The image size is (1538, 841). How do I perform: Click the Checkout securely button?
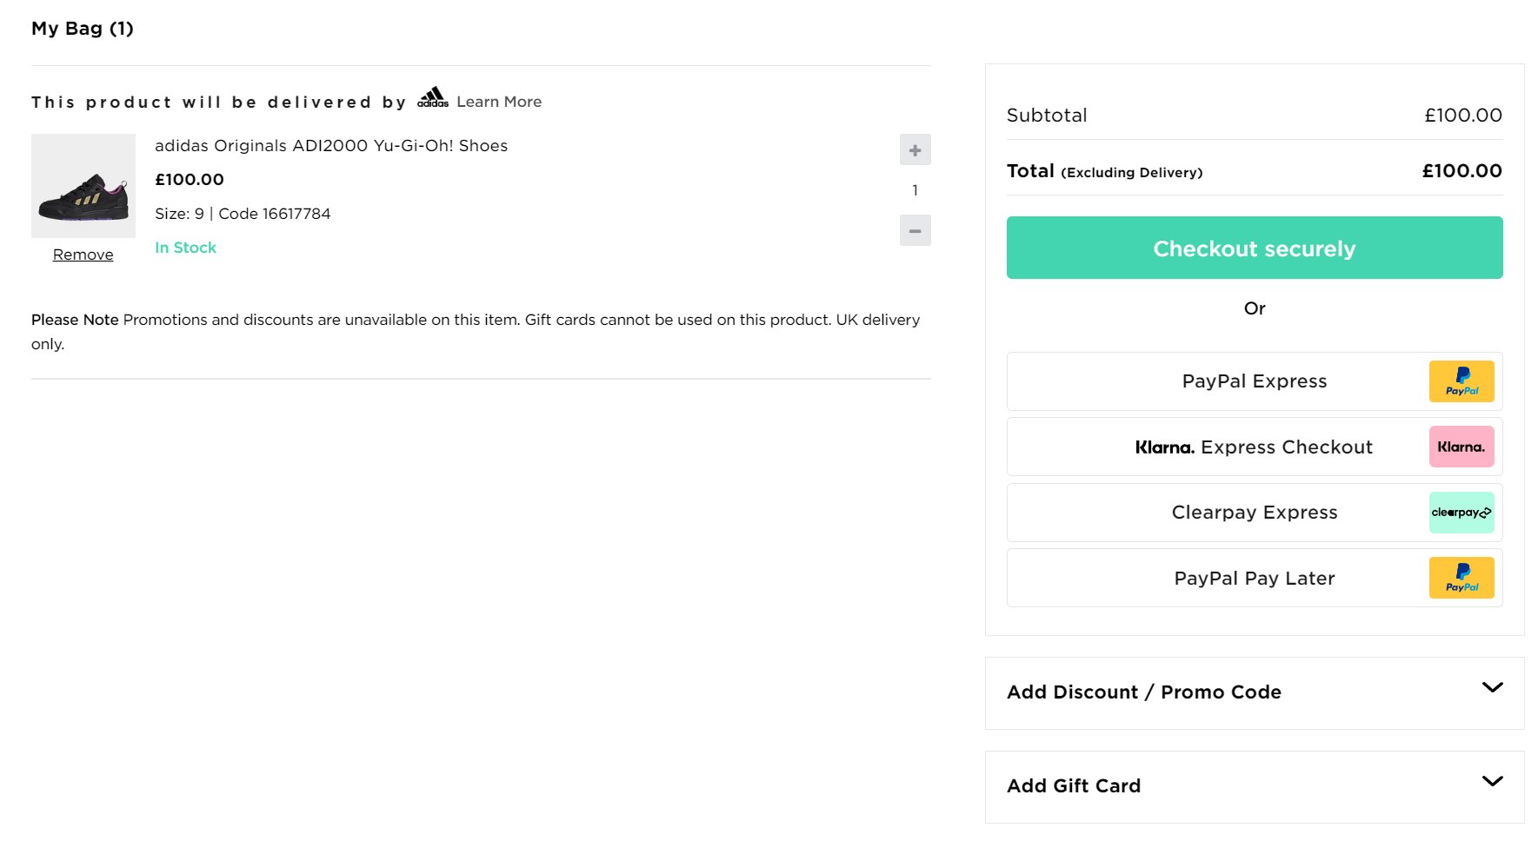point(1255,248)
